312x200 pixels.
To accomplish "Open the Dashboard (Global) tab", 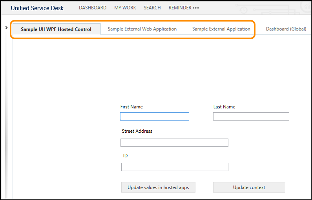I will [286, 29].
